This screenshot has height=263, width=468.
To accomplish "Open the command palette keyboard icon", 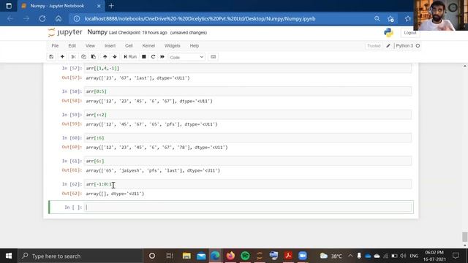I will pos(213,57).
